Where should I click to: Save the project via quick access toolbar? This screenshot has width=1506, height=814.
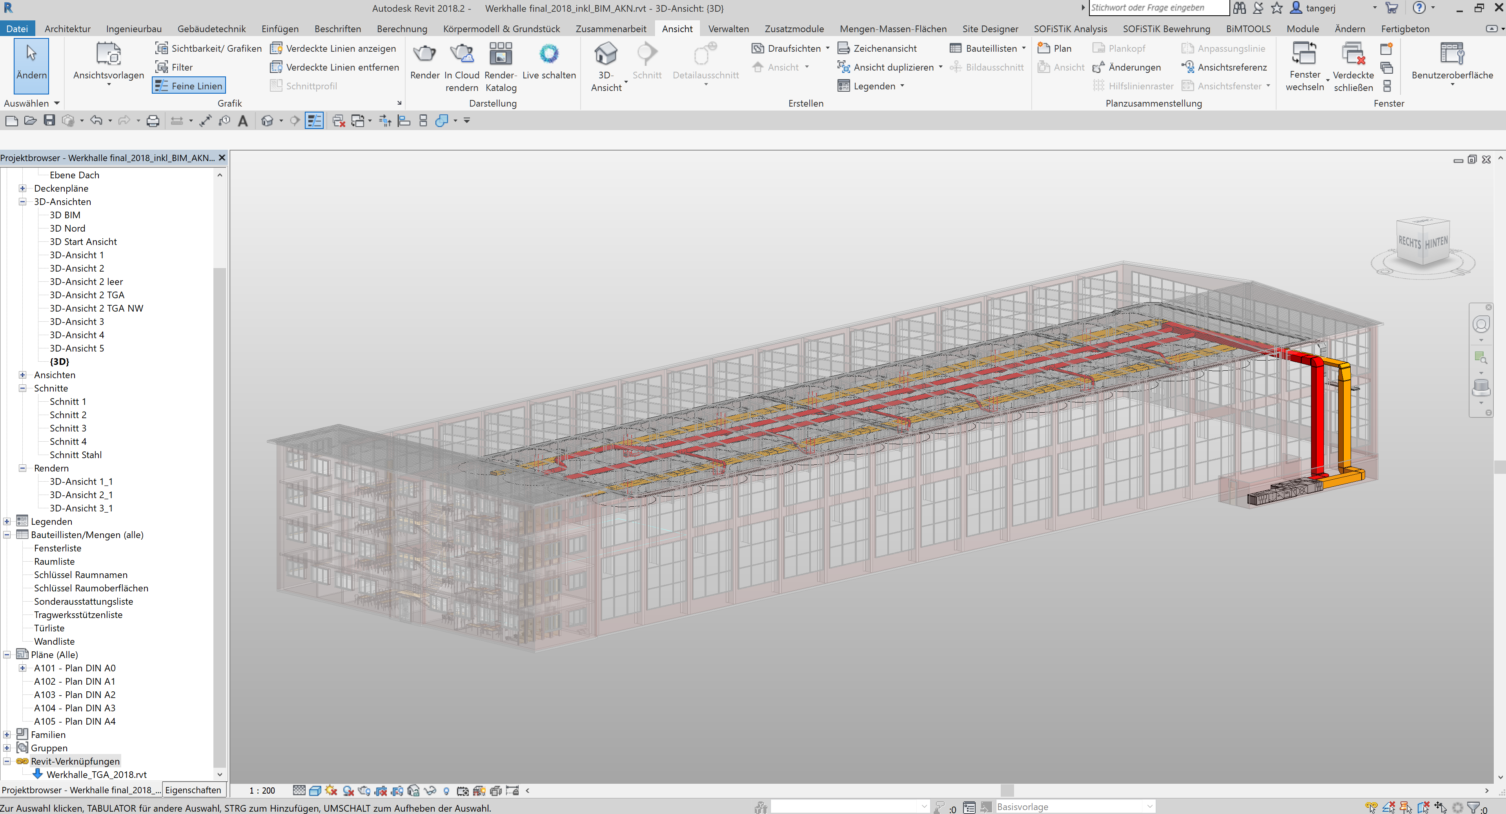[x=49, y=120]
